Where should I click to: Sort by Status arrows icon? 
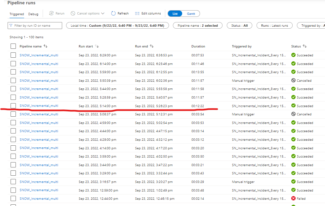305,46
